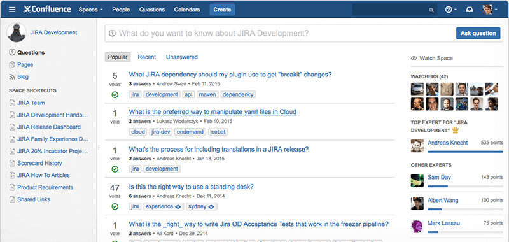The height and width of the screenshot is (242, 509).
Task: Click the JIRA How To Articles icon
Action: [12, 175]
